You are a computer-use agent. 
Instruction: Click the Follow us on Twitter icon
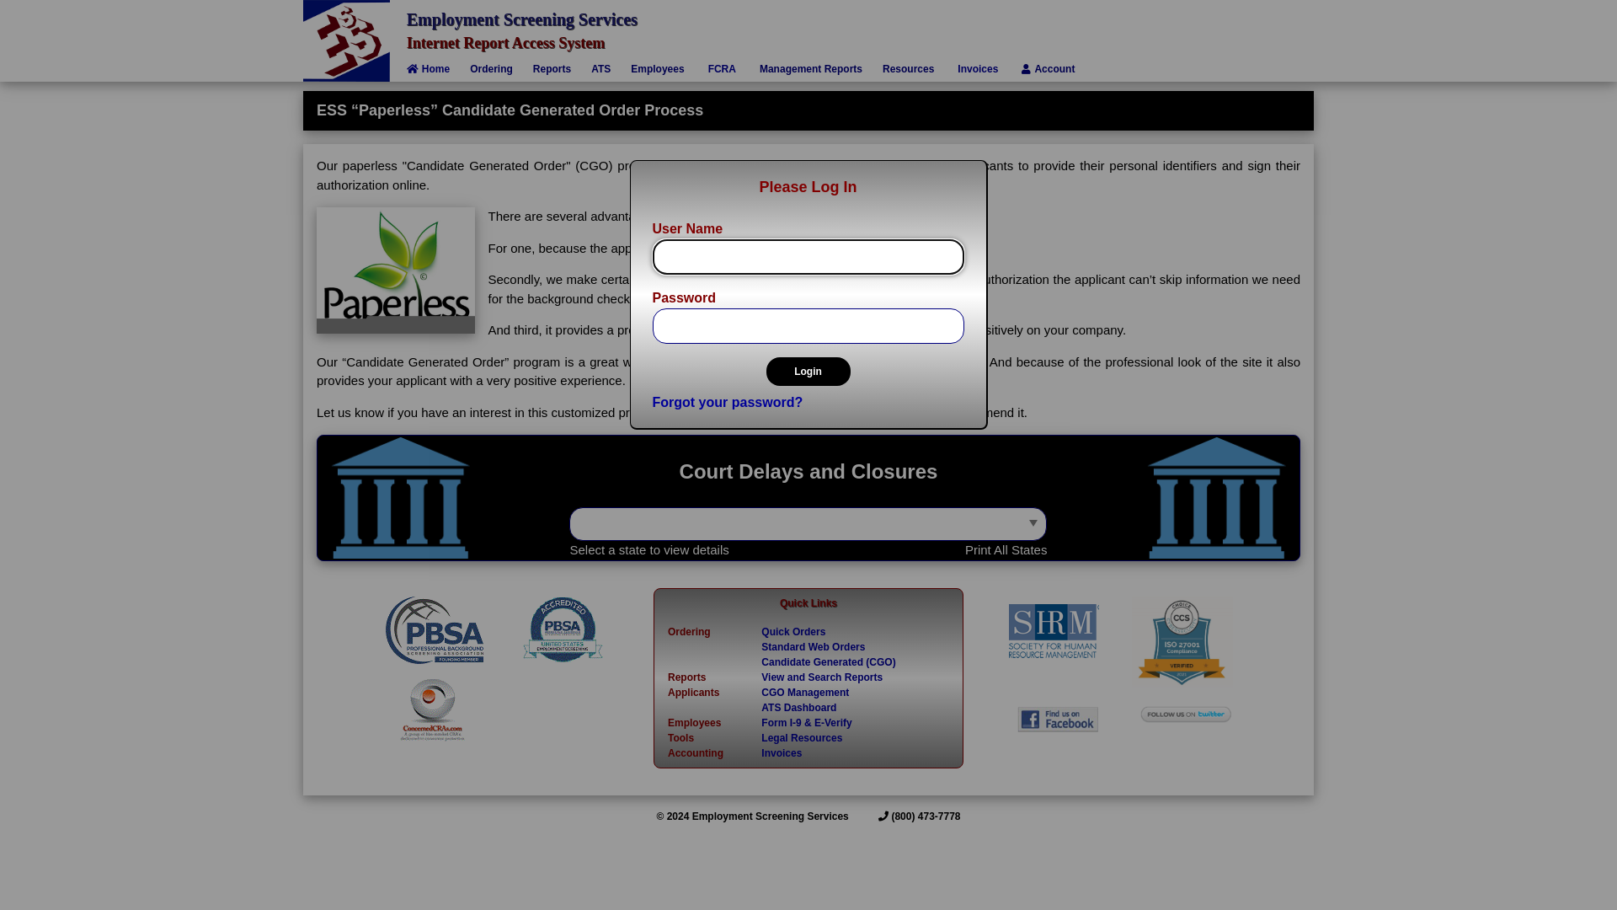point(1185,715)
